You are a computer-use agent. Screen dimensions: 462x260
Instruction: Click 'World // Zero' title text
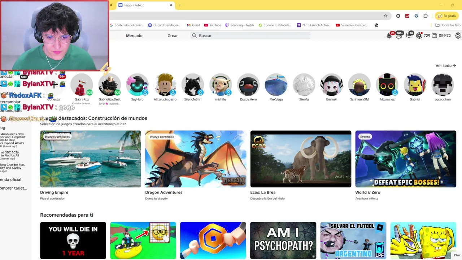point(367,192)
